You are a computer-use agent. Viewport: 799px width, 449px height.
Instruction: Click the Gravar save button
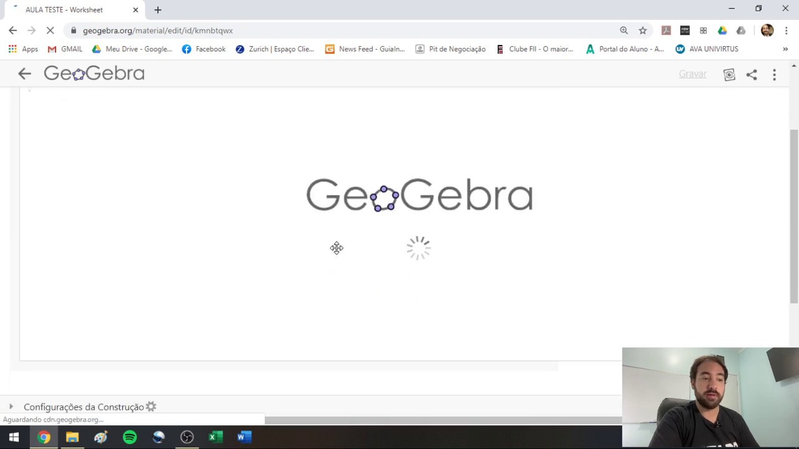(x=693, y=74)
